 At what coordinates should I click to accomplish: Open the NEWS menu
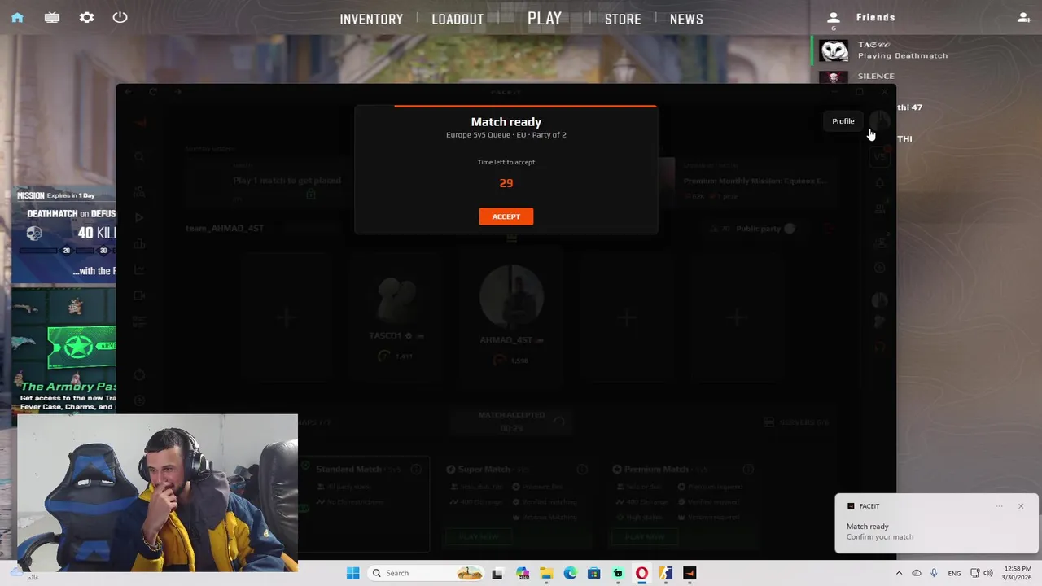click(x=686, y=19)
